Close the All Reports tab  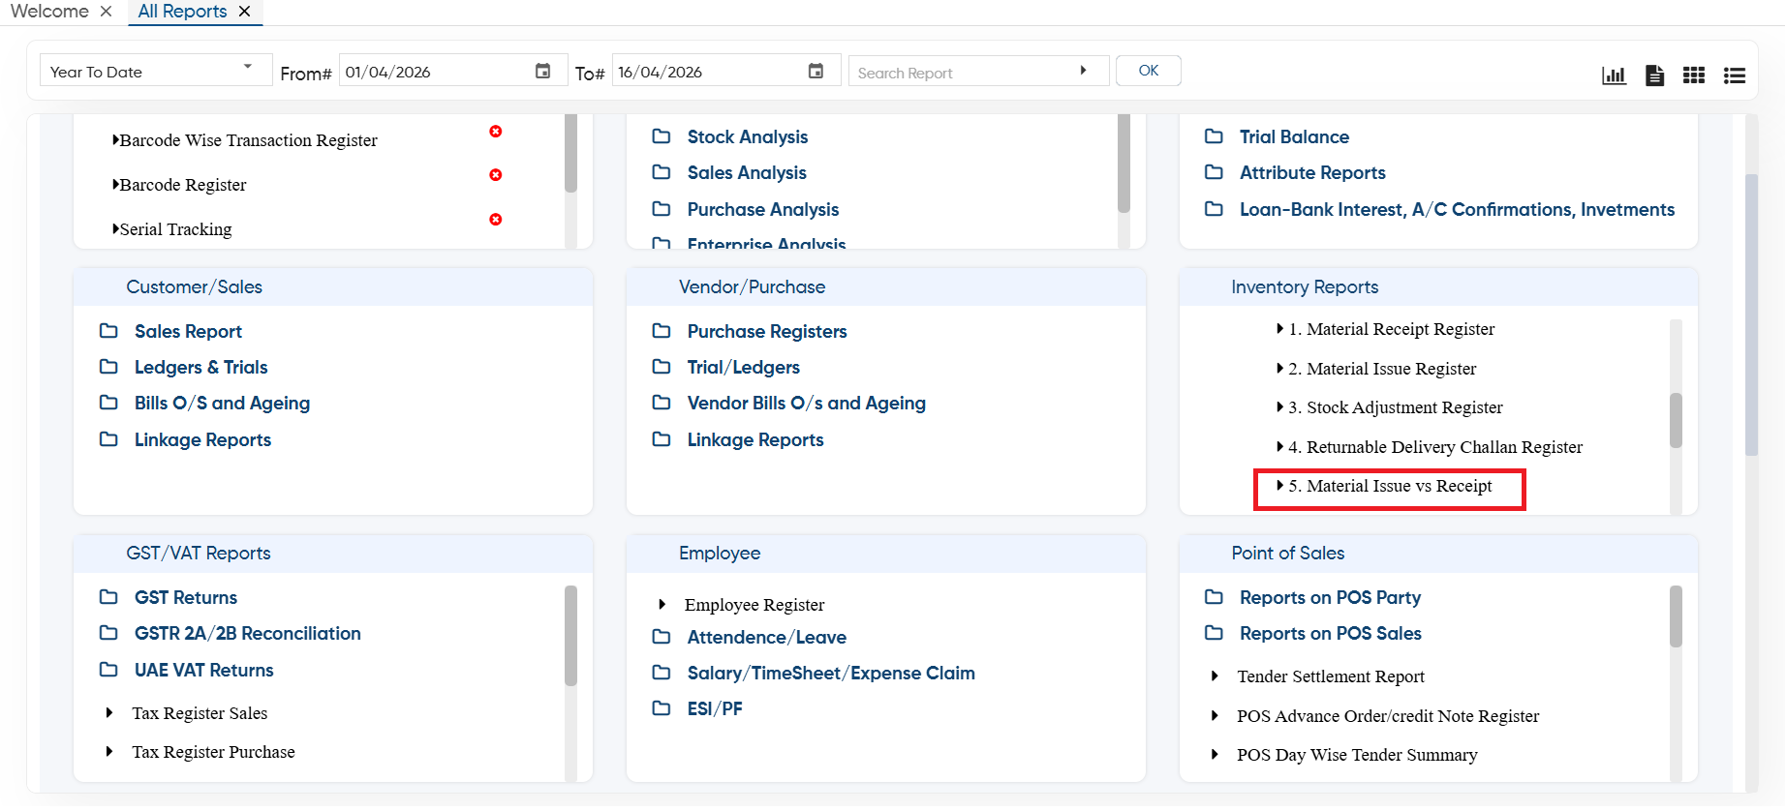(245, 12)
